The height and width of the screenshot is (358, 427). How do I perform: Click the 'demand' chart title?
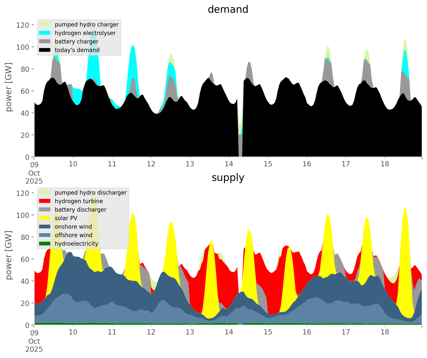[x=228, y=10]
